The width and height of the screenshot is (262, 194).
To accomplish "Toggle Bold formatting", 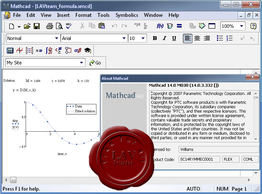I will coord(155,38).
